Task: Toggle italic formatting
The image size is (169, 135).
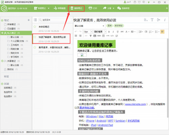Action: (113, 32)
